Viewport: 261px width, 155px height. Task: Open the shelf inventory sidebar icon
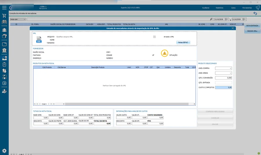pos(4,22)
